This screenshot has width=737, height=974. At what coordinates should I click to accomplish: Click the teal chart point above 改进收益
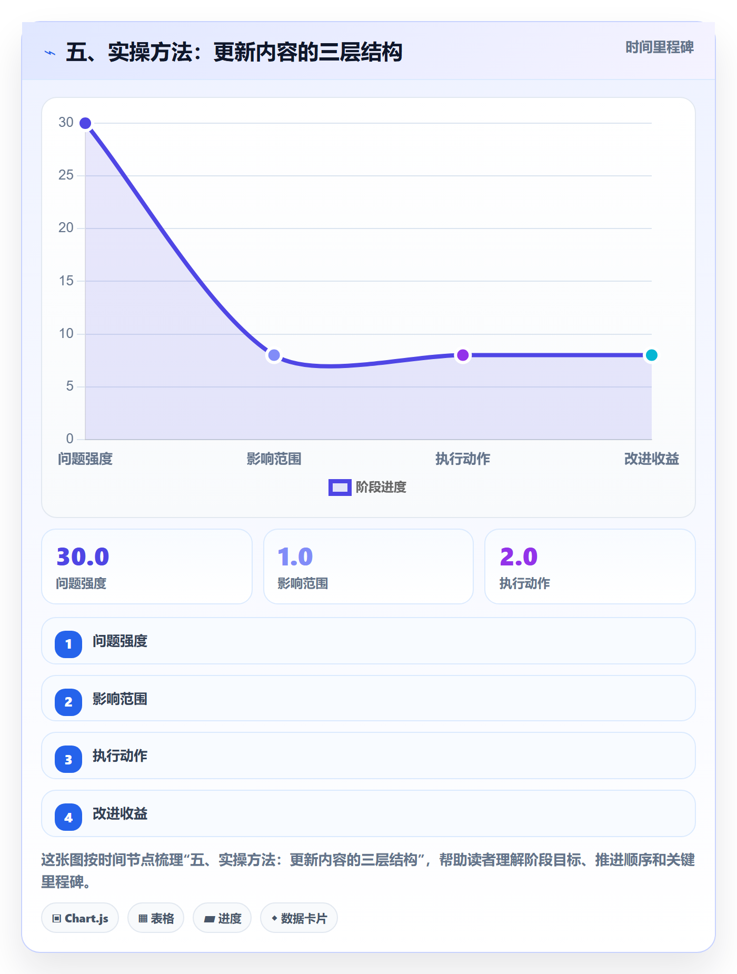tap(651, 355)
